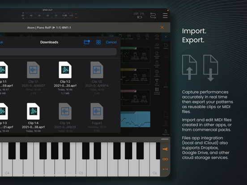
Task: Click the Atom Piano Roll title text
Action: [49, 28]
